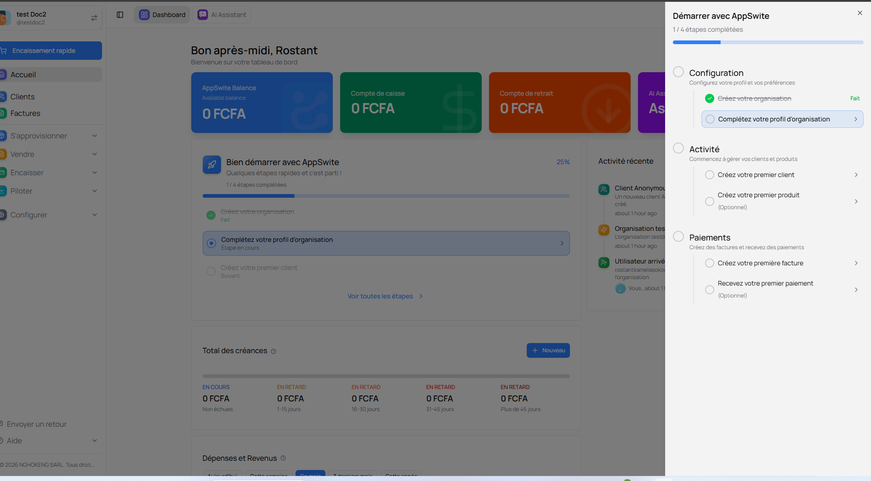Select the Activité section radio circle
This screenshot has width=871, height=481.
(x=678, y=148)
